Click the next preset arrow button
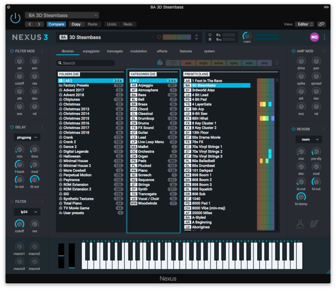Screen dimensions: 336x290 coord(39,24)
